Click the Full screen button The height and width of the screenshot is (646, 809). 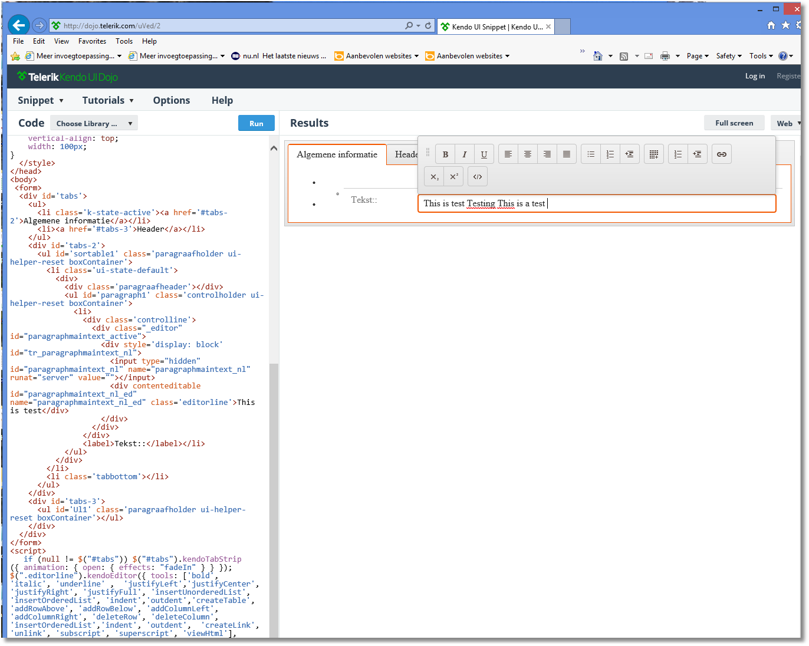click(734, 123)
